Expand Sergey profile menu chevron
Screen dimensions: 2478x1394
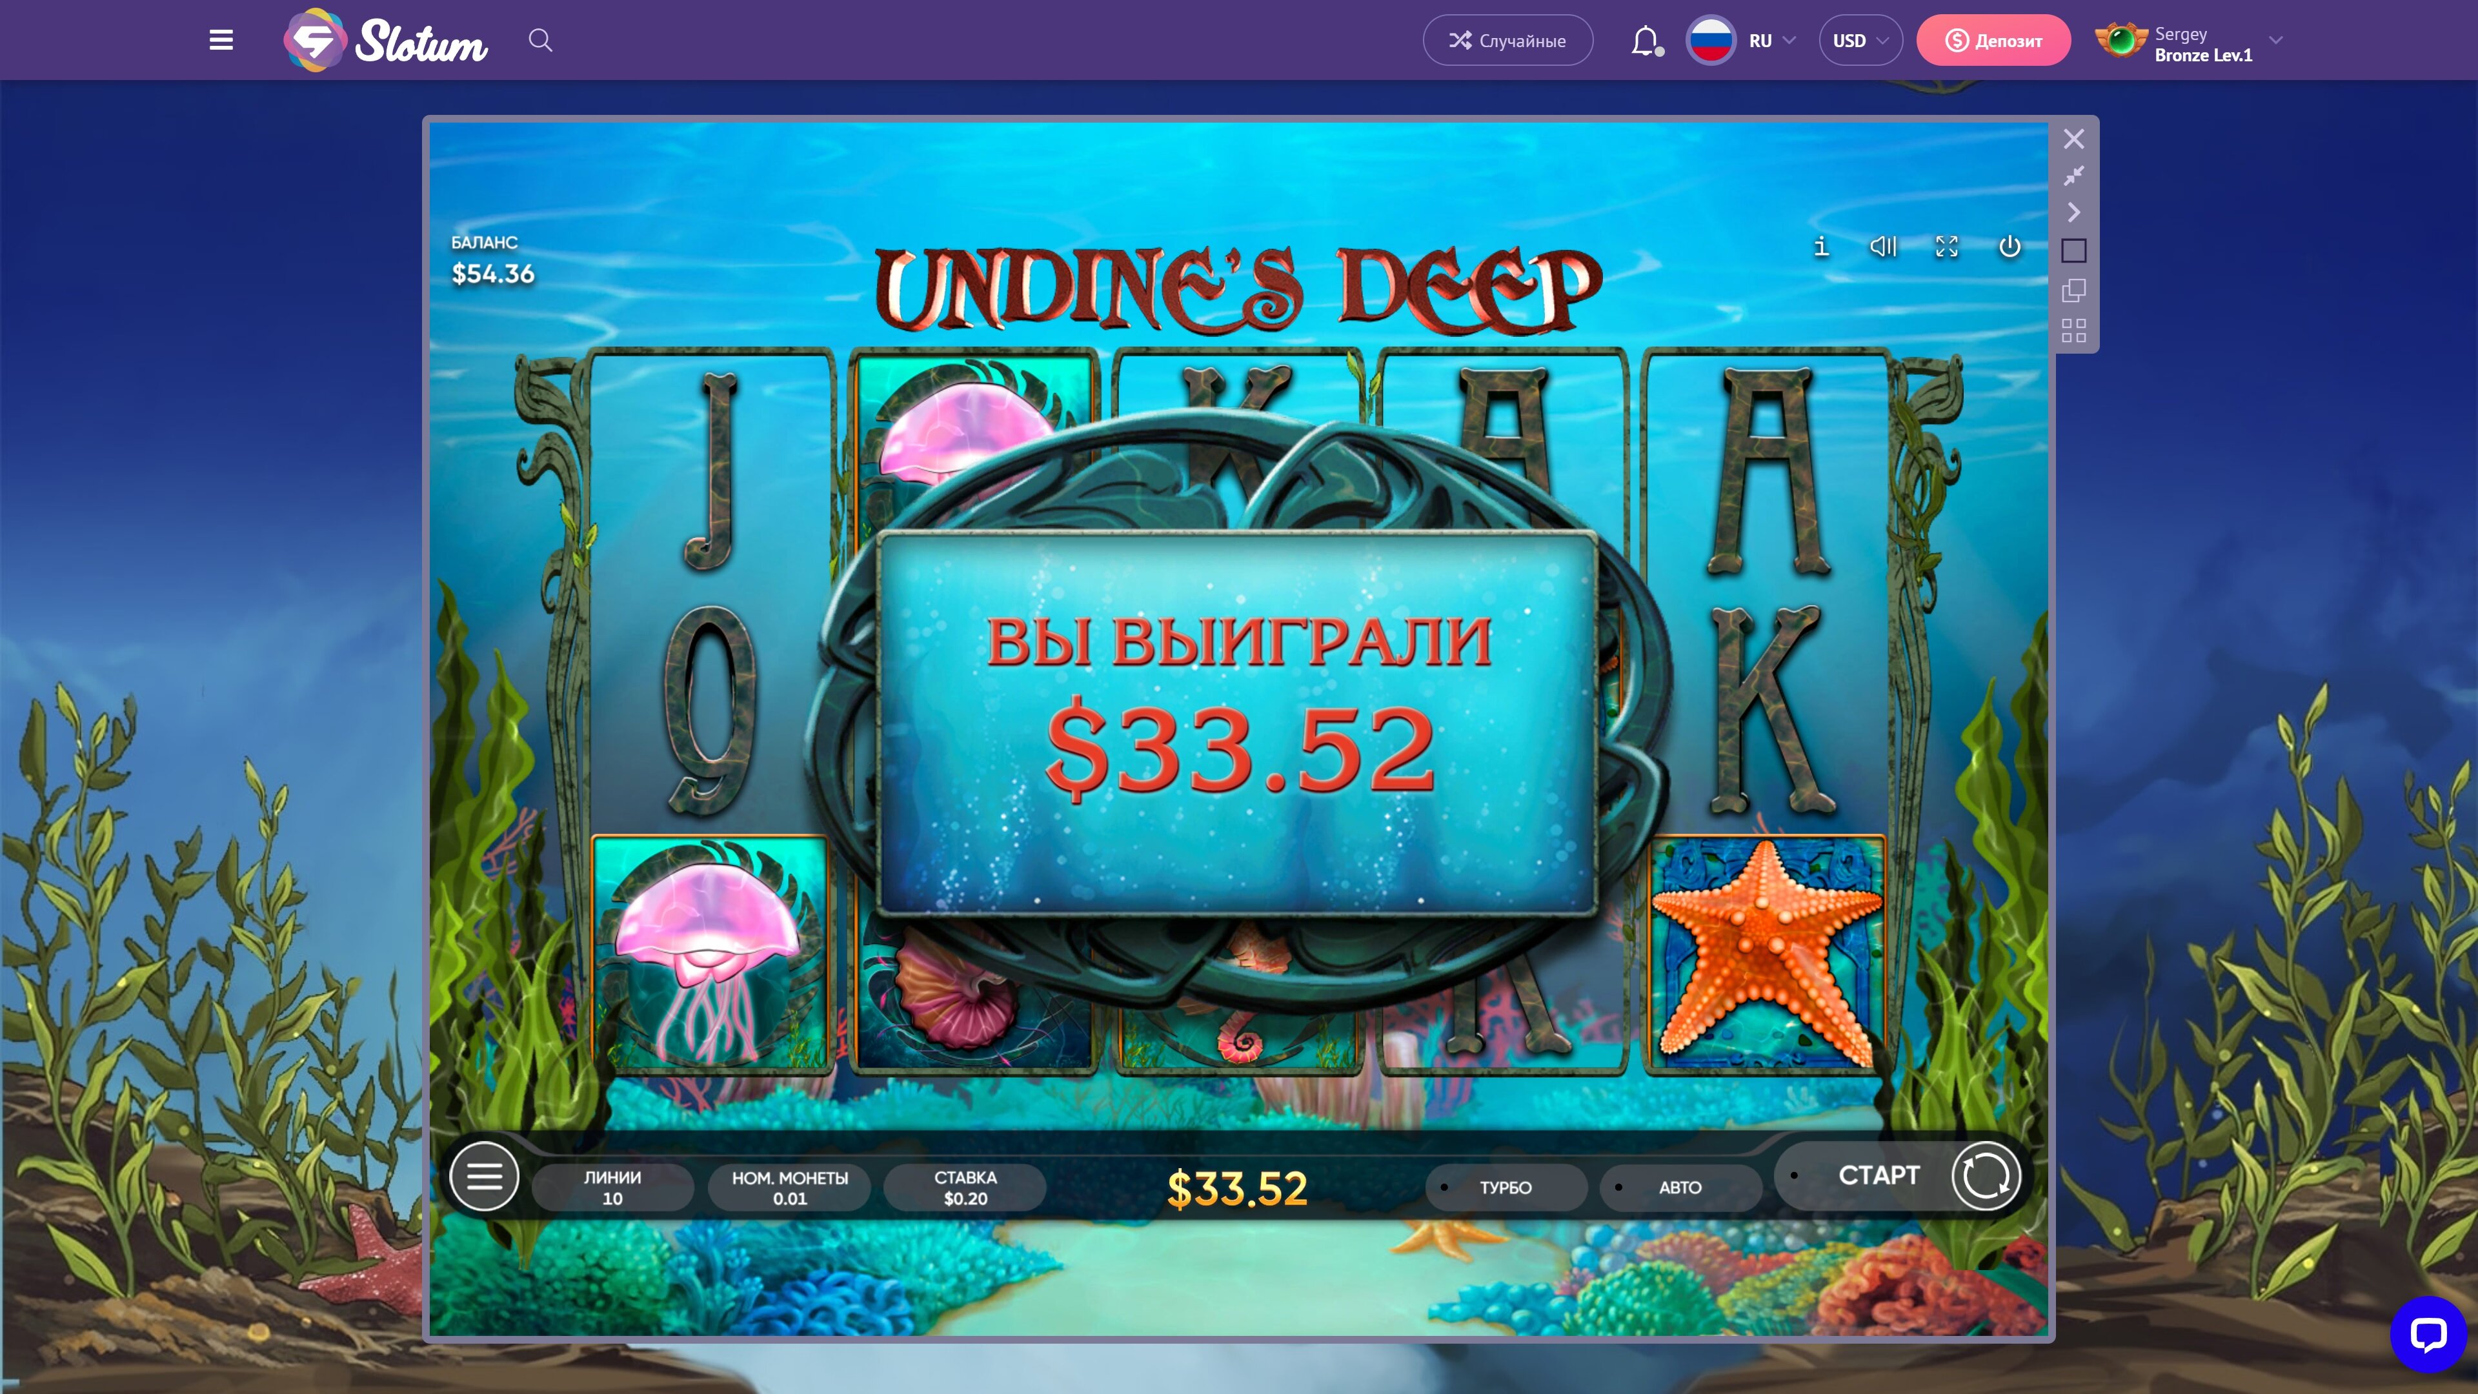[2275, 41]
